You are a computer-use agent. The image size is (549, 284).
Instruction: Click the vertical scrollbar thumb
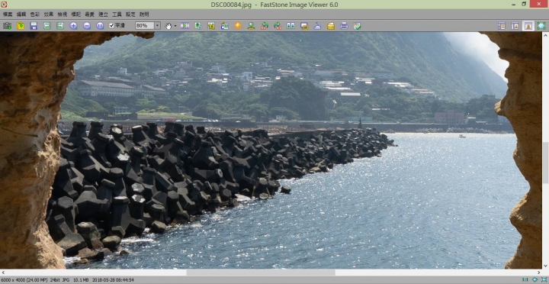coord(545,163)
